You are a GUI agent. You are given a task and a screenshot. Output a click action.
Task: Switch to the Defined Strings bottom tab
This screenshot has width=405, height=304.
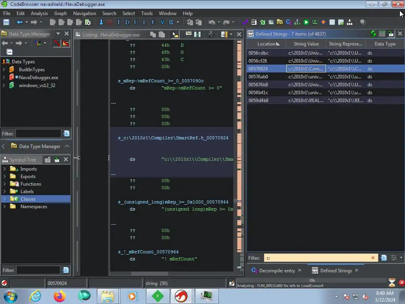tap(336, 271)
